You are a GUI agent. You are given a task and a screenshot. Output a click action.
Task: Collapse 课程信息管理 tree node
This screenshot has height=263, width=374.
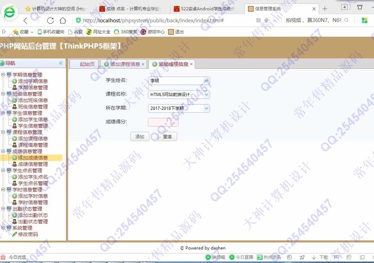[x=3, y=132]
